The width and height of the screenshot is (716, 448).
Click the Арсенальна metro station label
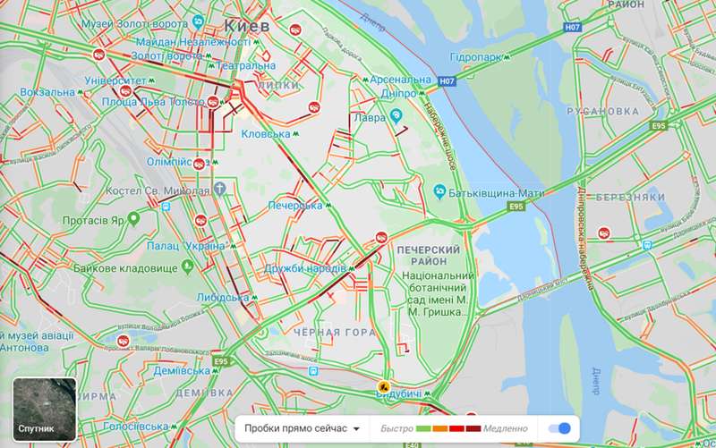(400, 80)
